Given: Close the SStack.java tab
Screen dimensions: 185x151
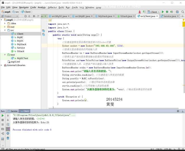Looking at the screenshot, I should click(134, 16).
